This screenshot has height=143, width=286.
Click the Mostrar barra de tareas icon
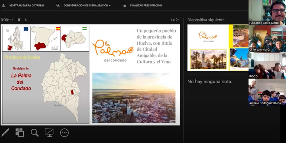[4, 5]
